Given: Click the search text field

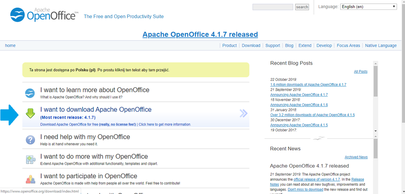Looking at the screenshot, I should pos(273,7).
